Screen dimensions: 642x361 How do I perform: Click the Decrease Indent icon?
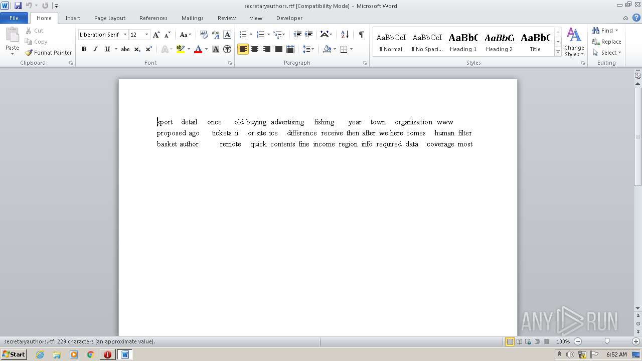297,35
